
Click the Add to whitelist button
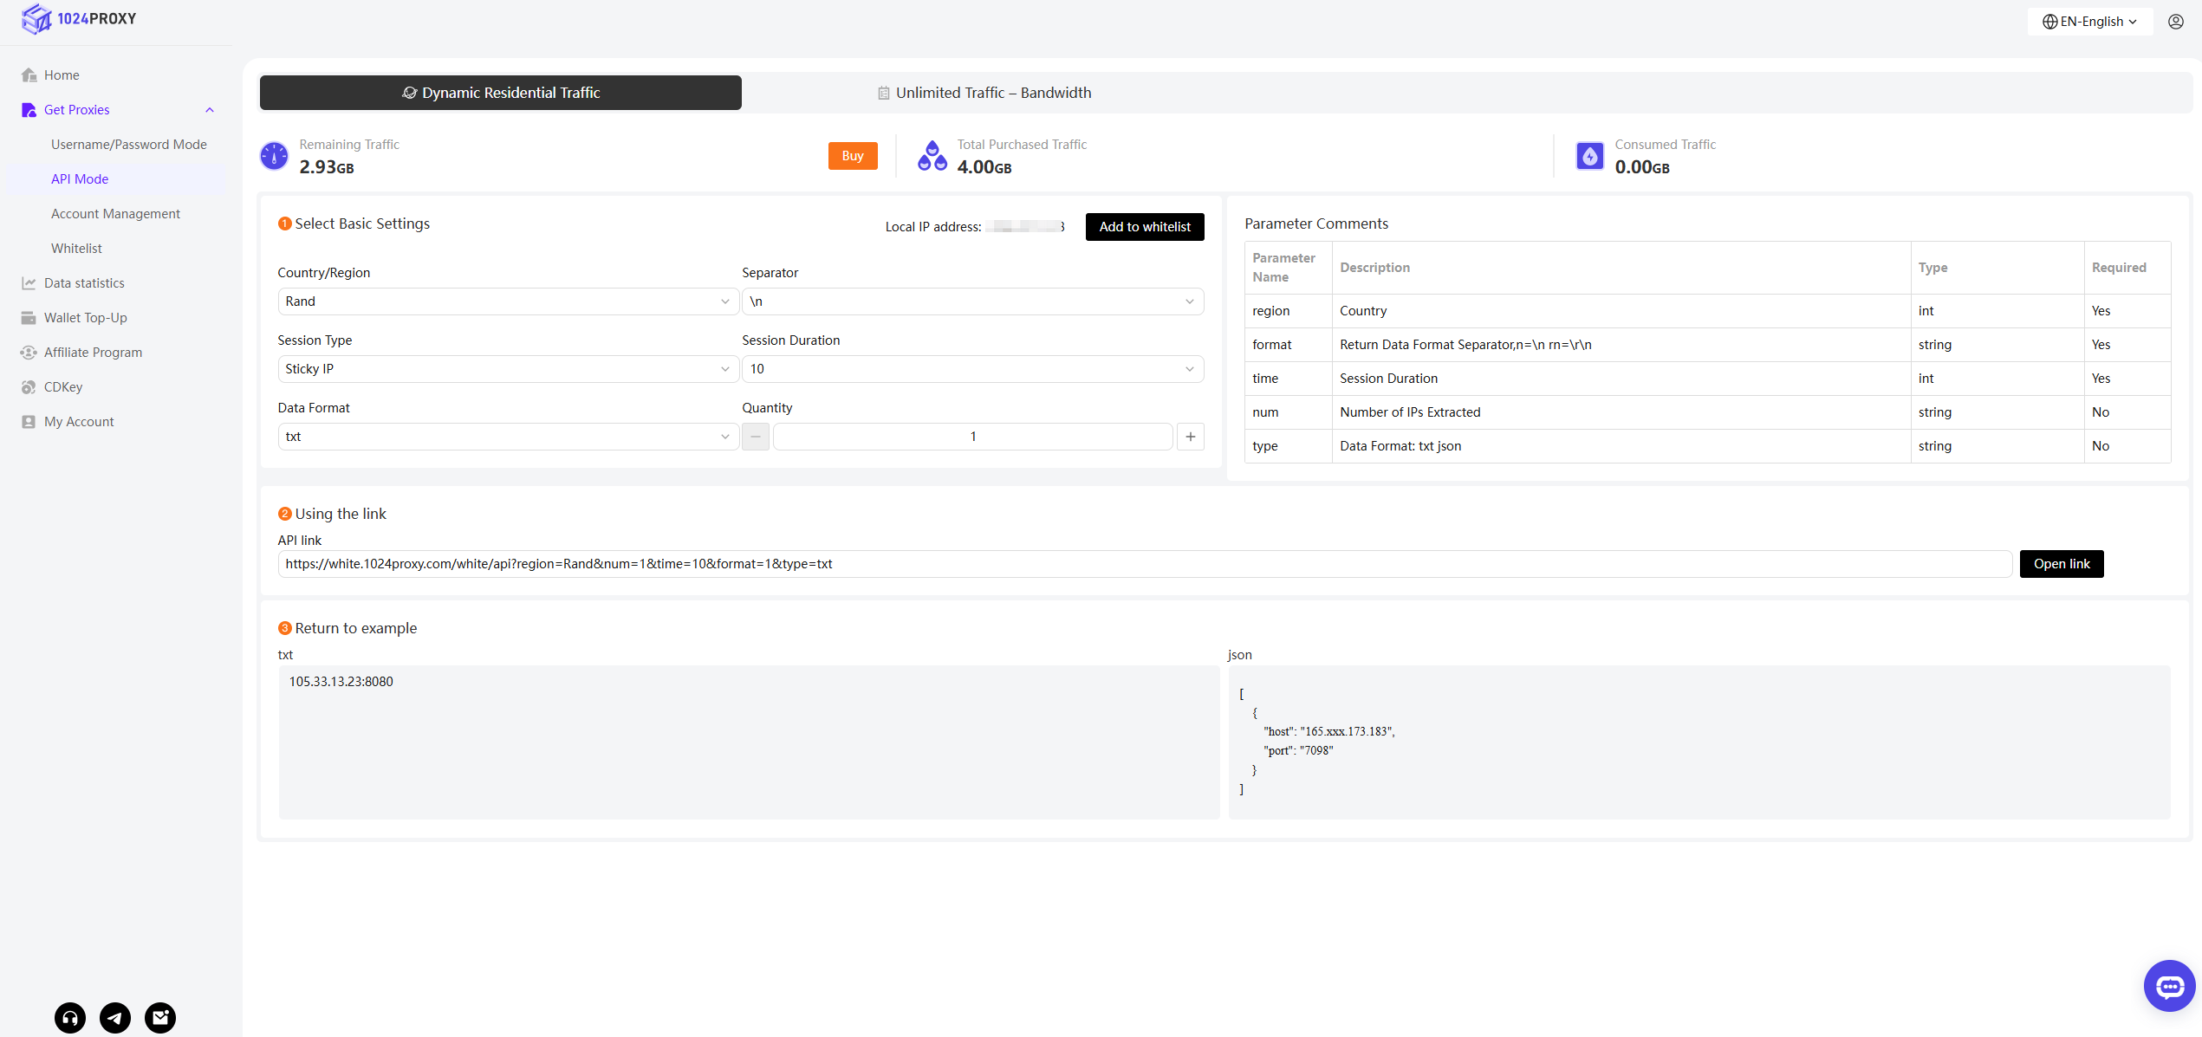[1144, 227]
